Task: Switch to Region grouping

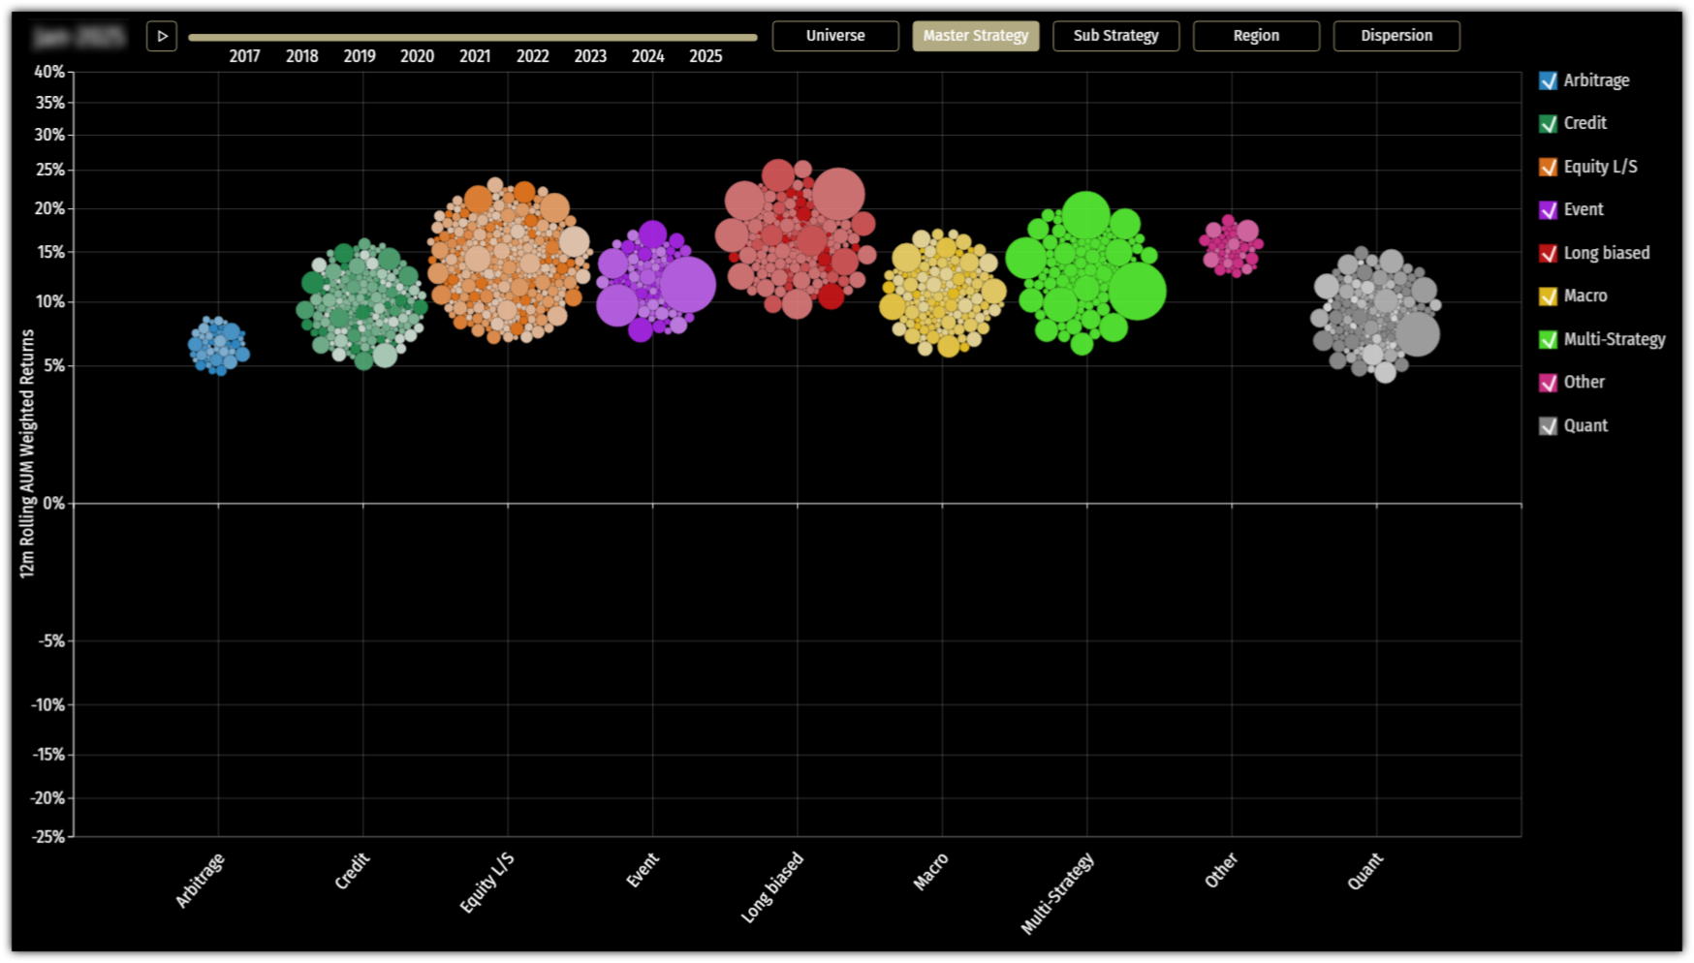Action: pos(1256,36)
